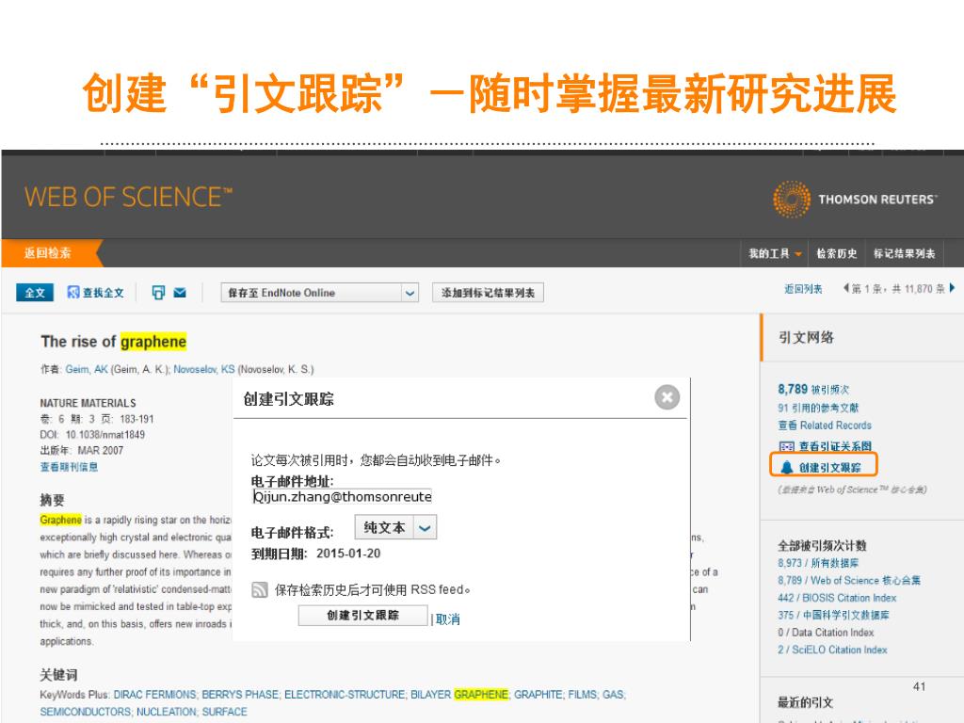Image resolution: width=964 pixels, height=723 pixels.
Task: Click 91 引用的参考文献 link
Action: (x=818, y=408)
